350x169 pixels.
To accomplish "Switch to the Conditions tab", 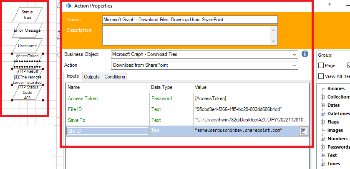I will (114, 77).
